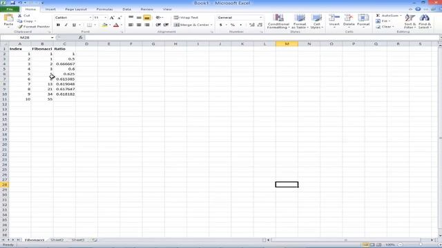Click the Cut command
The width and height of the screenshot is (442, 248).
click(24, 15)
